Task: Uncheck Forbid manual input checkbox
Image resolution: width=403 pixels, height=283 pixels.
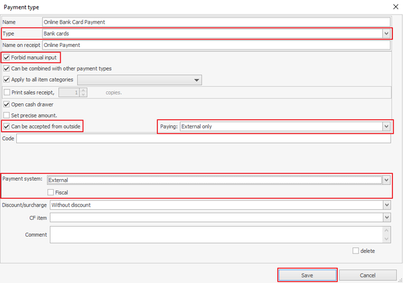Action: [x=7, y=58]
